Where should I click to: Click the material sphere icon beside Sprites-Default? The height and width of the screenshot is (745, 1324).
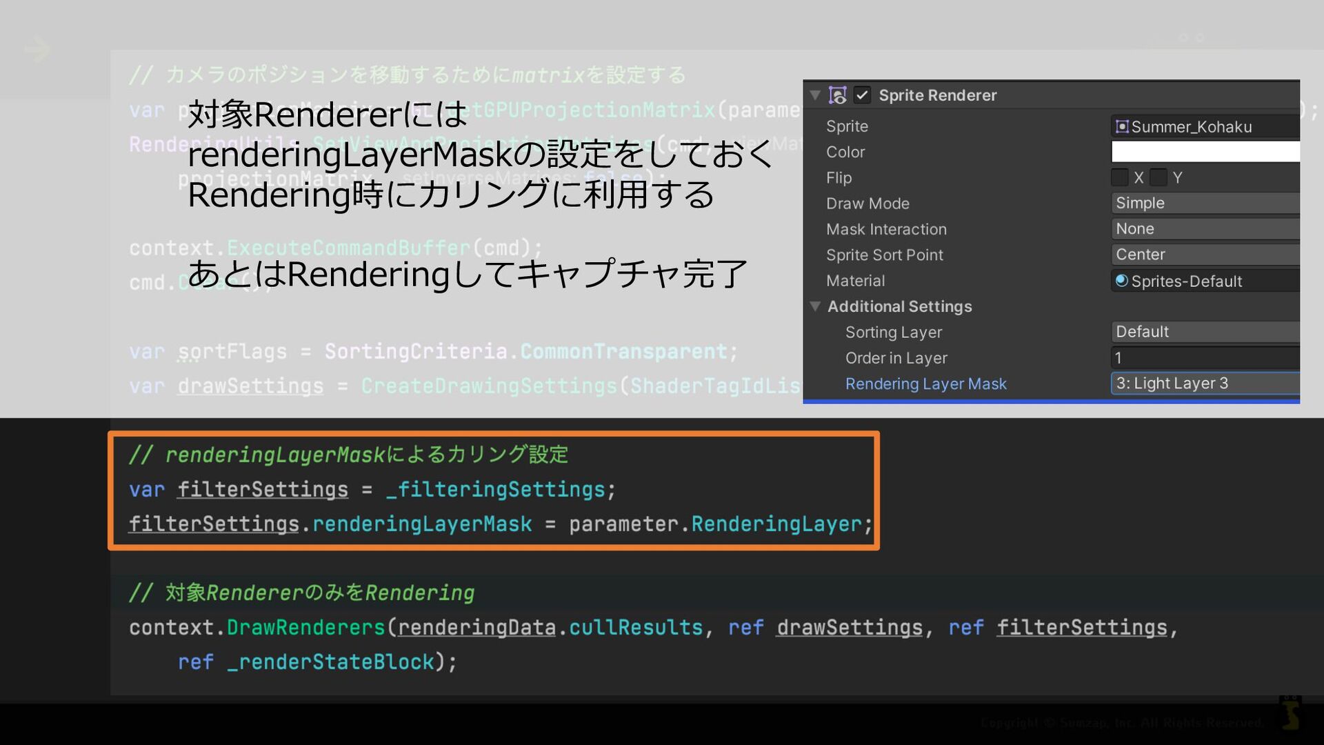(x=1122, y=280)
